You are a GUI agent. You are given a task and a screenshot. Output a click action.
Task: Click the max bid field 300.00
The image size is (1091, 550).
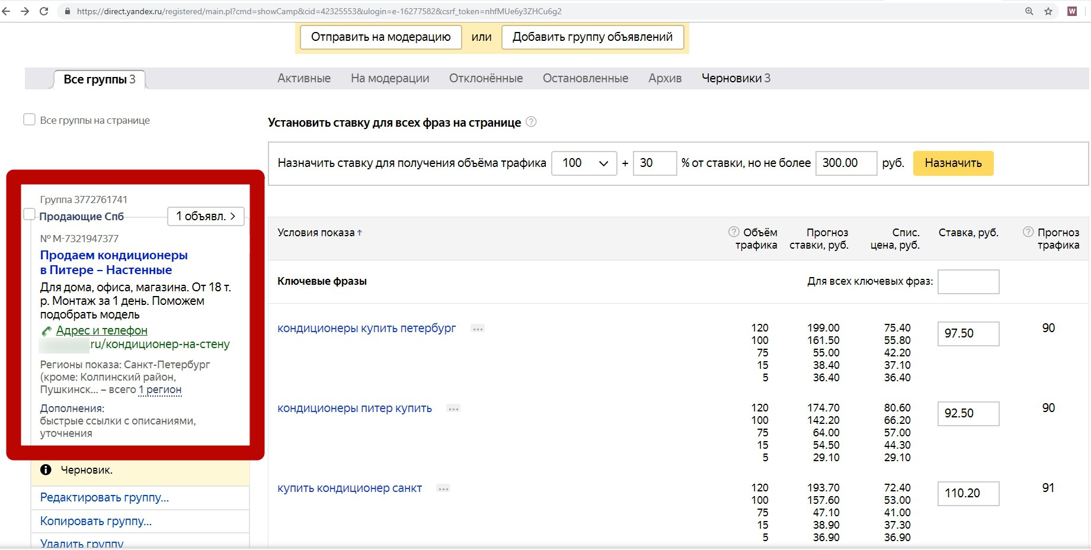point(846,163)
